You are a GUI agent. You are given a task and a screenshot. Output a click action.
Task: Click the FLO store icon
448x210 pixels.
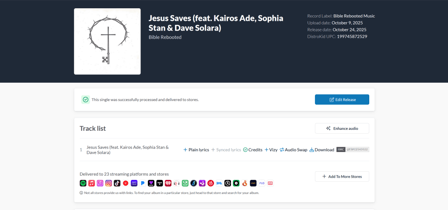[262, 183]
